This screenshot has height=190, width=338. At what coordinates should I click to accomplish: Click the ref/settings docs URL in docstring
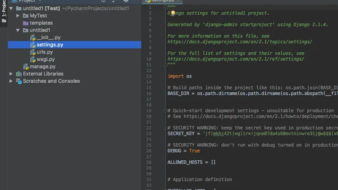236,59
